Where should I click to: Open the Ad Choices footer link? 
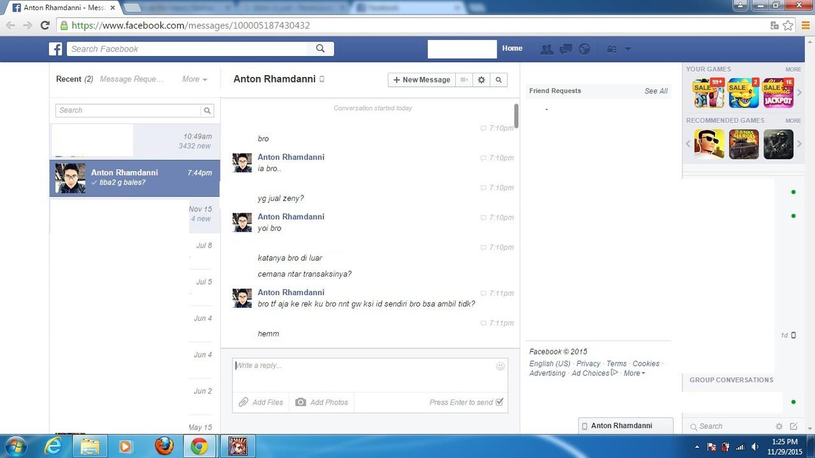tap(595, 373)
